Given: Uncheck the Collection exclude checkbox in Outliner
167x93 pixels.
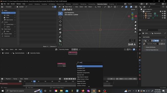Looking at the screenshot, I should coord(160,11).
